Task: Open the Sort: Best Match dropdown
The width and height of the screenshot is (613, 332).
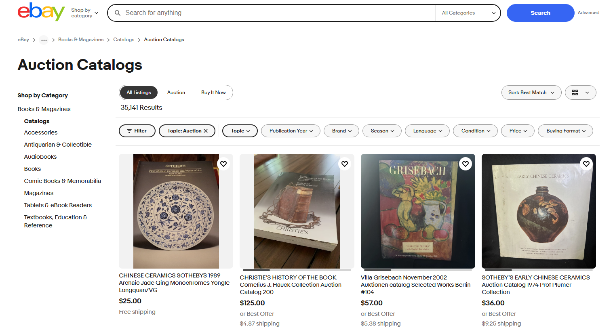Action: 531,92
